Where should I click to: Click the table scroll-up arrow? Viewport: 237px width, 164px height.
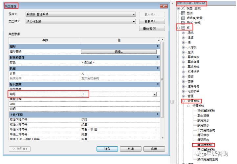[x=162, y=40]
